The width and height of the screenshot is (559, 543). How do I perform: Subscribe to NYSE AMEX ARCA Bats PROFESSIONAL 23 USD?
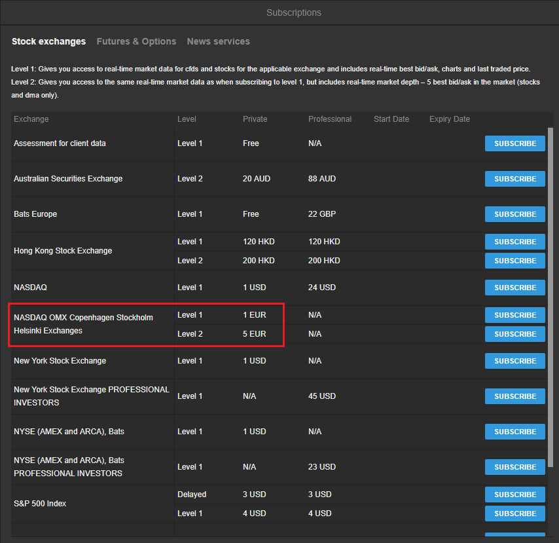click(514, 467)
